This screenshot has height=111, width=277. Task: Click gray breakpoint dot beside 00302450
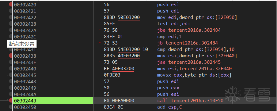11,107
